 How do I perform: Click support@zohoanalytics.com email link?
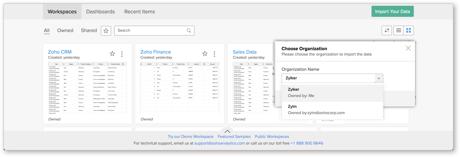(220, 143)
